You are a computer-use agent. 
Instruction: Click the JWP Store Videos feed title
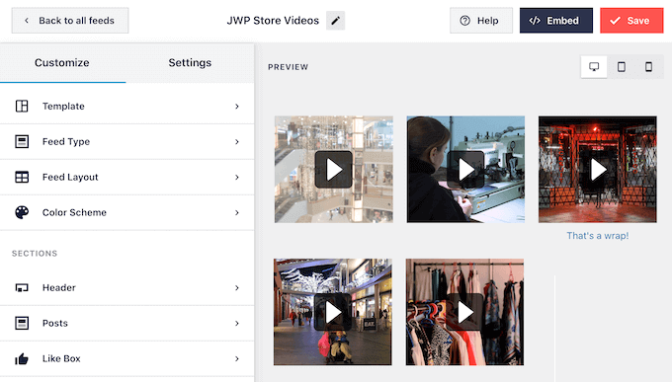(x=273, y=21)
